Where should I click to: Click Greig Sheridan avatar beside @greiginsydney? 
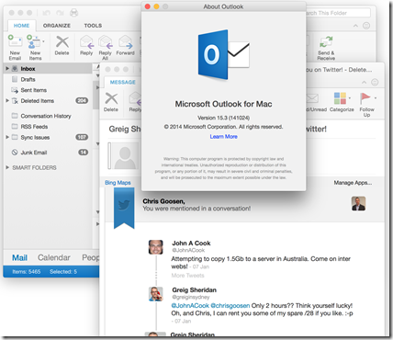pyautogui.click(x=156, y=294)
